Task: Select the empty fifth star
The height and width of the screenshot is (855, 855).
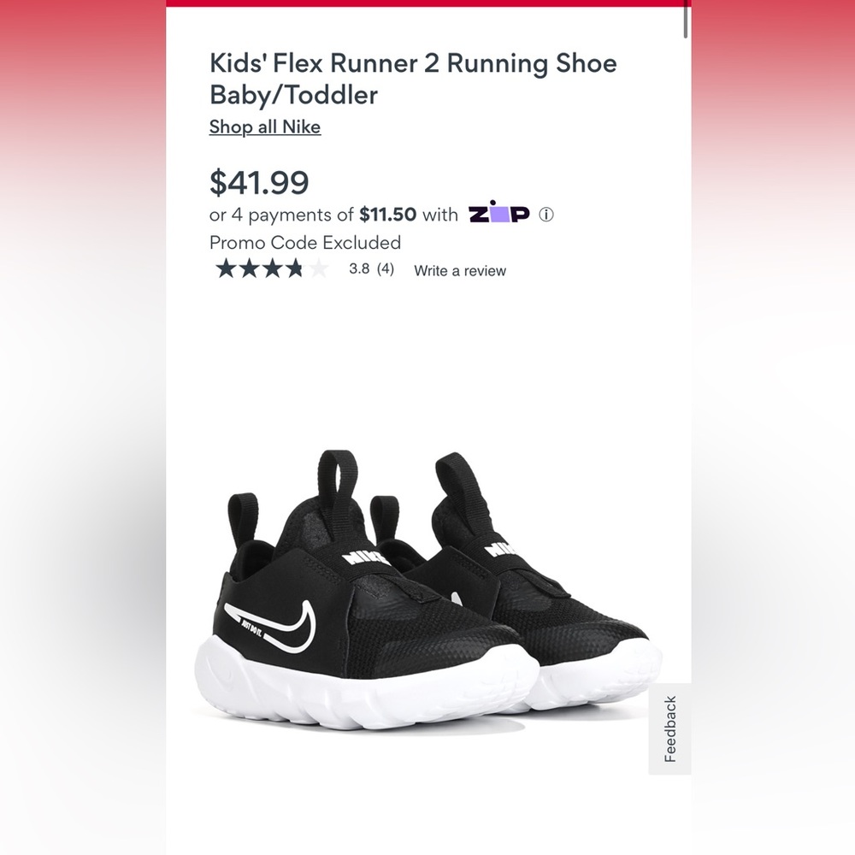Action: [x=319, y=269]
